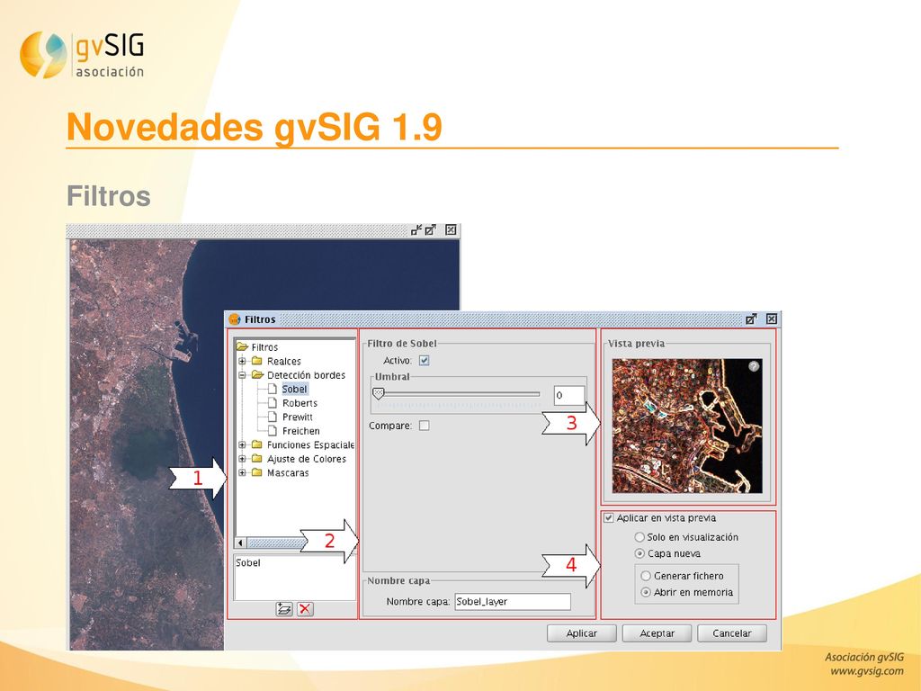The height and width of the screenshot is (691, 921).
Task: Click the Aceptar button
Action: pyautogui.click(x=657, y=633)
